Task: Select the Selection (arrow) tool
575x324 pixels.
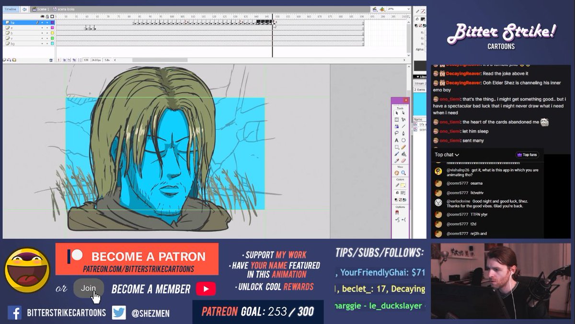Action: pyautogui.click(x=396, y=113)
